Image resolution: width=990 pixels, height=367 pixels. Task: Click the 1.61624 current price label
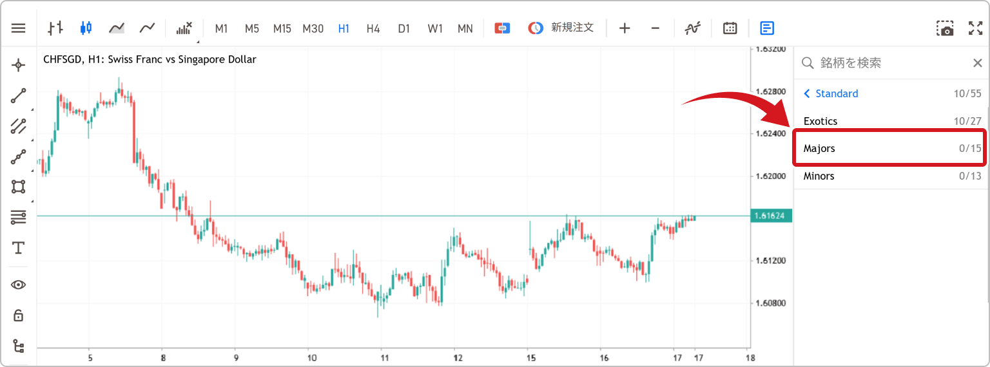pos(771,216)
